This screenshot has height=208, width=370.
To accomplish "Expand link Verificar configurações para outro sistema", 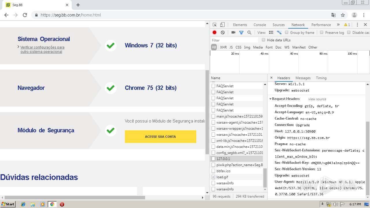I will (42, 49).
